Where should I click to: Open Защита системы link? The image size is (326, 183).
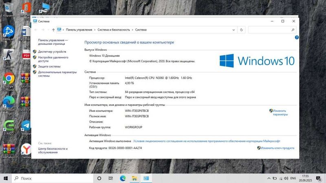(x=49, y=66)
